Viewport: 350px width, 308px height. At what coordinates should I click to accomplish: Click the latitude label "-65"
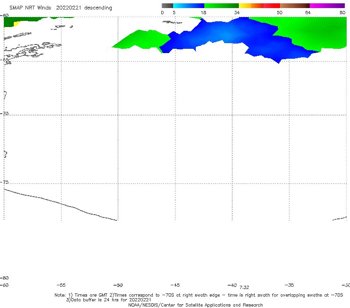click(x=4, y=60)
